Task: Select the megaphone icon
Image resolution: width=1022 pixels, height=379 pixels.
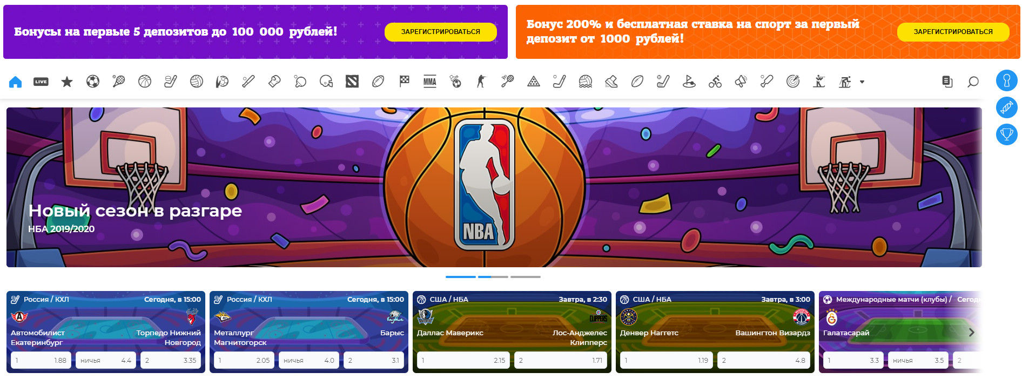Action: click(x=741, y=82)
